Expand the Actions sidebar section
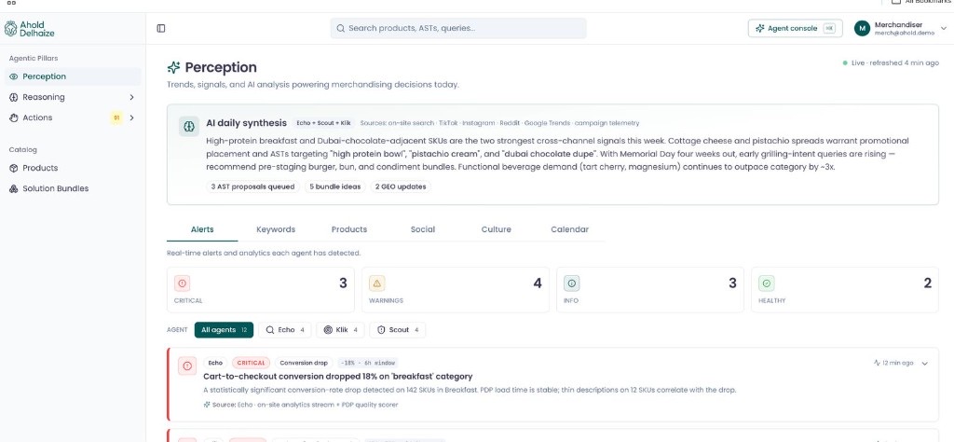The width and height of the screenshot is (954, 442). coord(132,118)
